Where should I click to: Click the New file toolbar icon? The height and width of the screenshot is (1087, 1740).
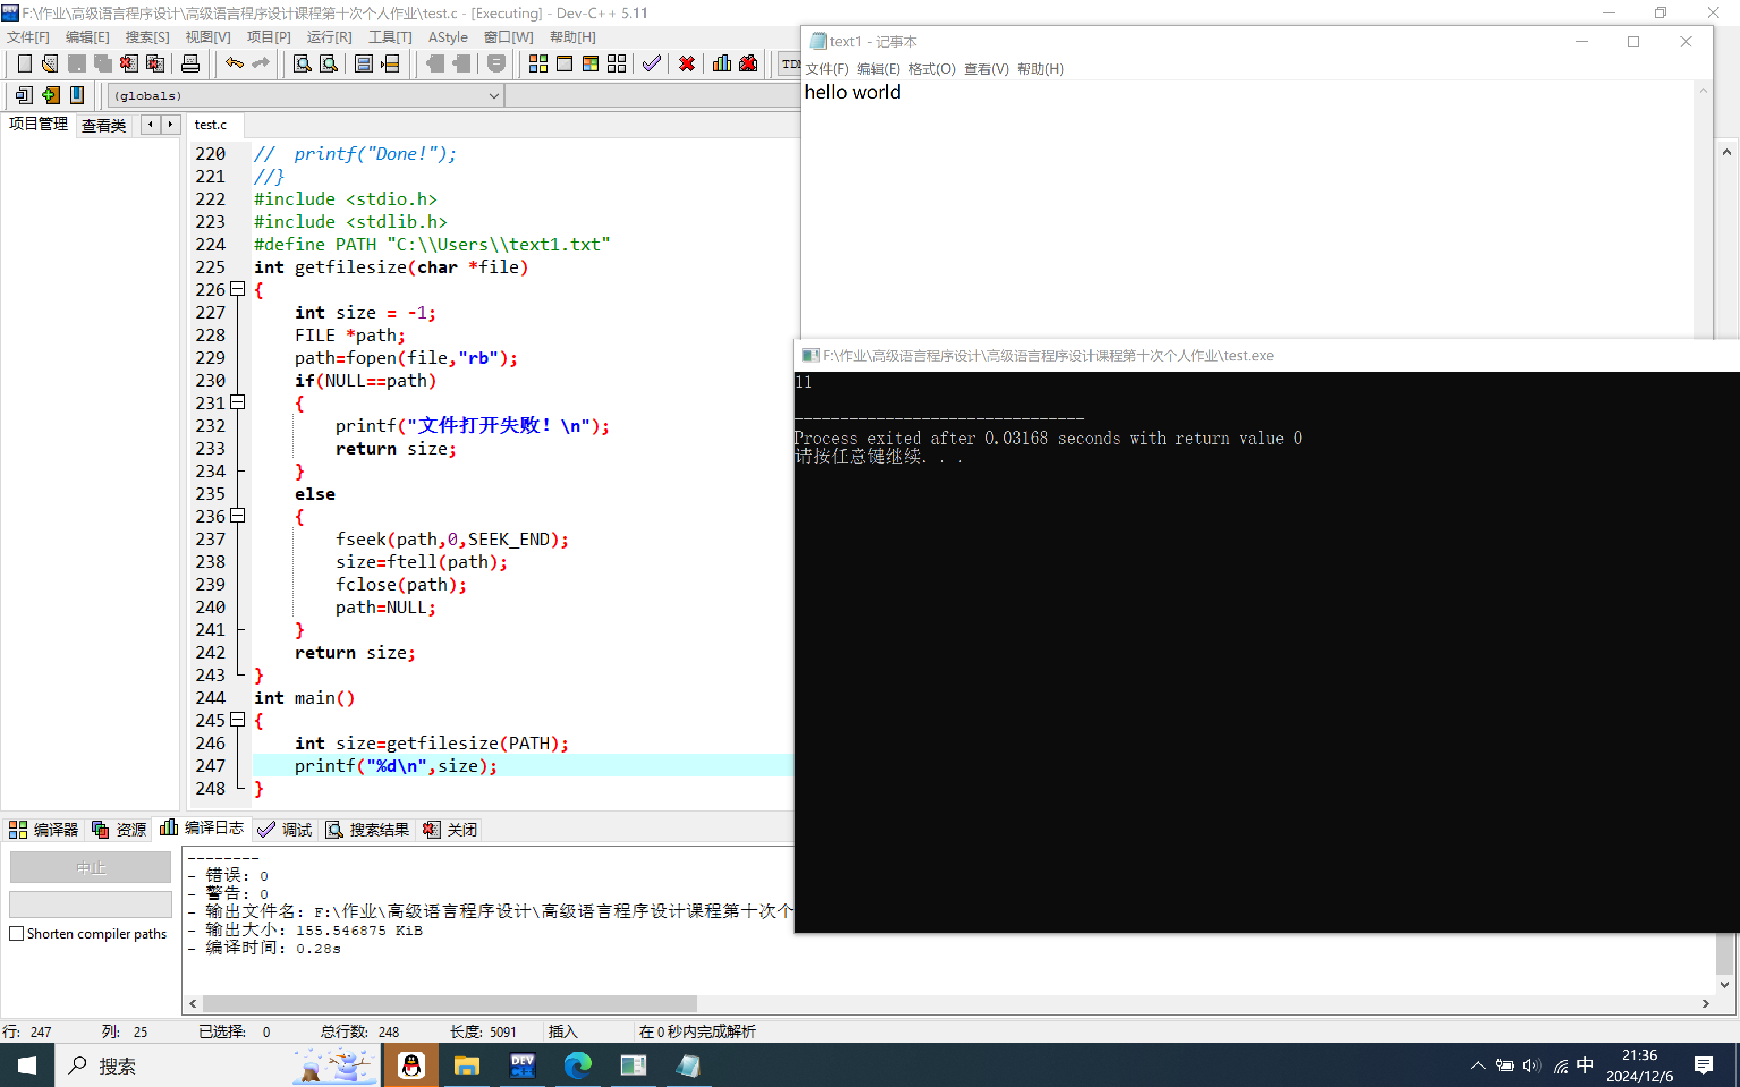(x=24, y=64)
